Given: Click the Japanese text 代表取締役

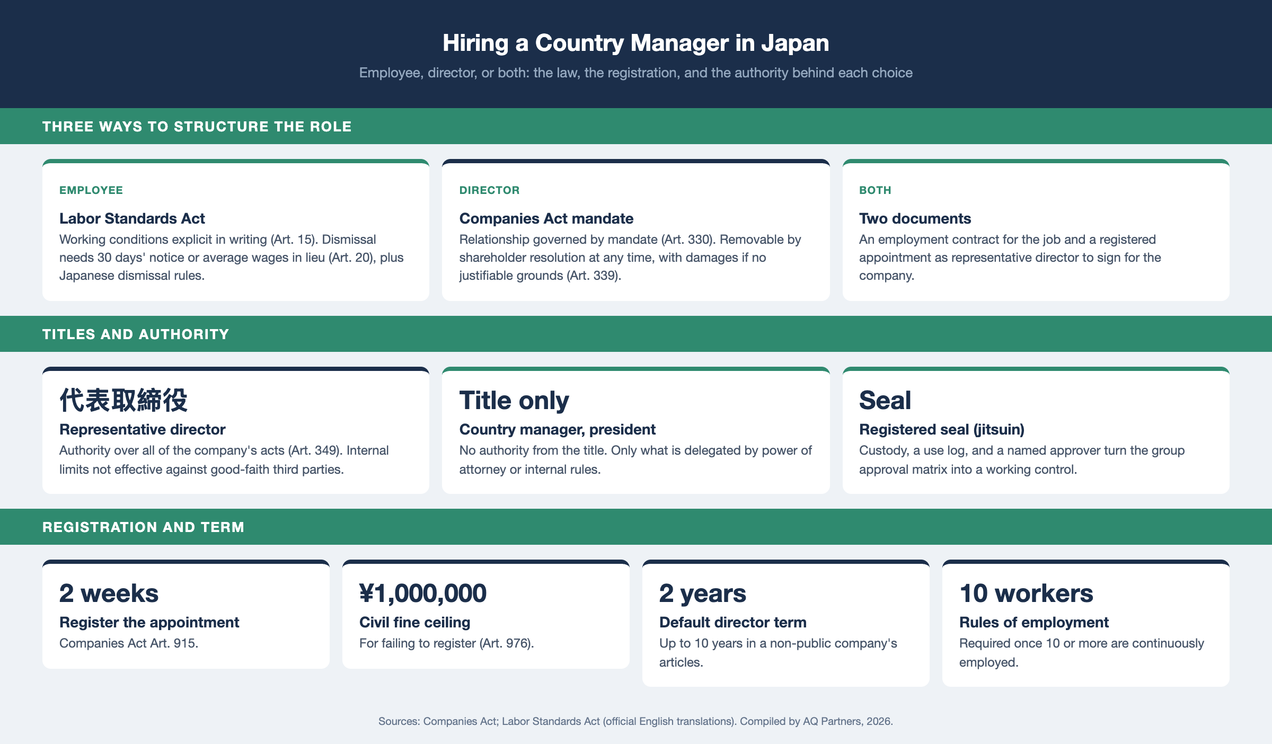Looking at the screenshot, I should tap(123, 400).
